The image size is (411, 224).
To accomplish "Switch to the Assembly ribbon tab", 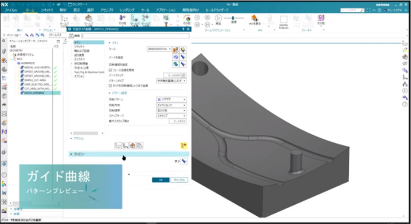I will coord(107,10).
